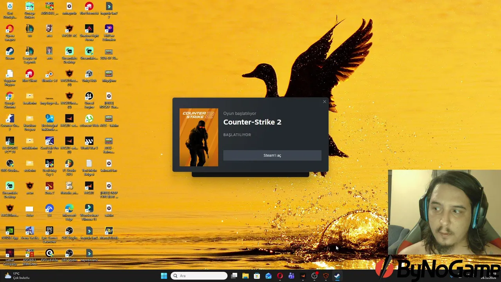The image size is (501, 282).
Task: Open the weather widget showing 17°C
Action: [x=16, y=276]
